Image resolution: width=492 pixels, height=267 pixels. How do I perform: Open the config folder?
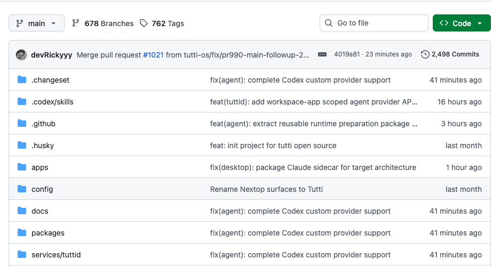pos(42,190)
